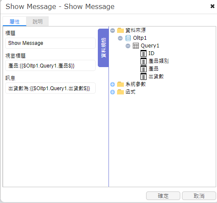
Task: Click the ID field icon
Action: click(x=144, y=53)
